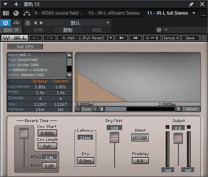Click the Dry delay 0.0ms field
208x177 pixels.
[x=85, y=161]
